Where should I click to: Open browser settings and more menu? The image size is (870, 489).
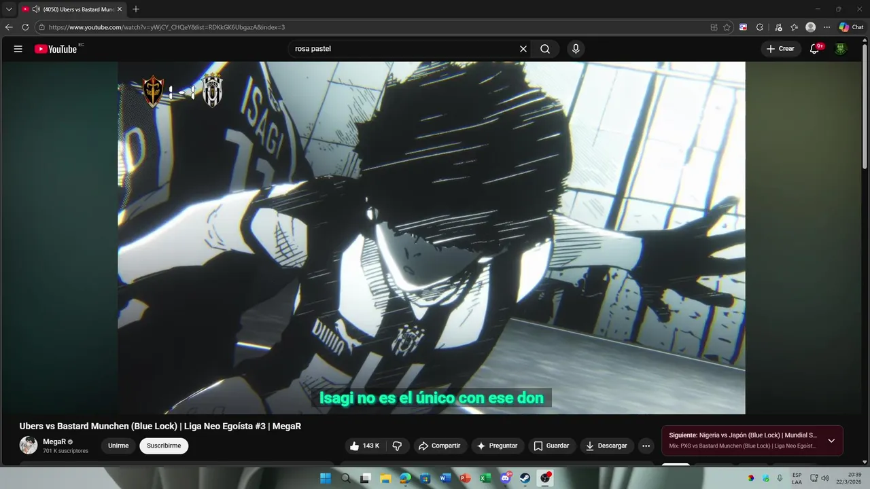[826, 27]
